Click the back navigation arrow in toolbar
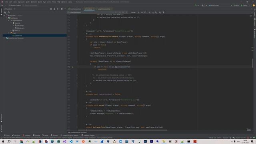256x144 pixels. coord(2,5)
